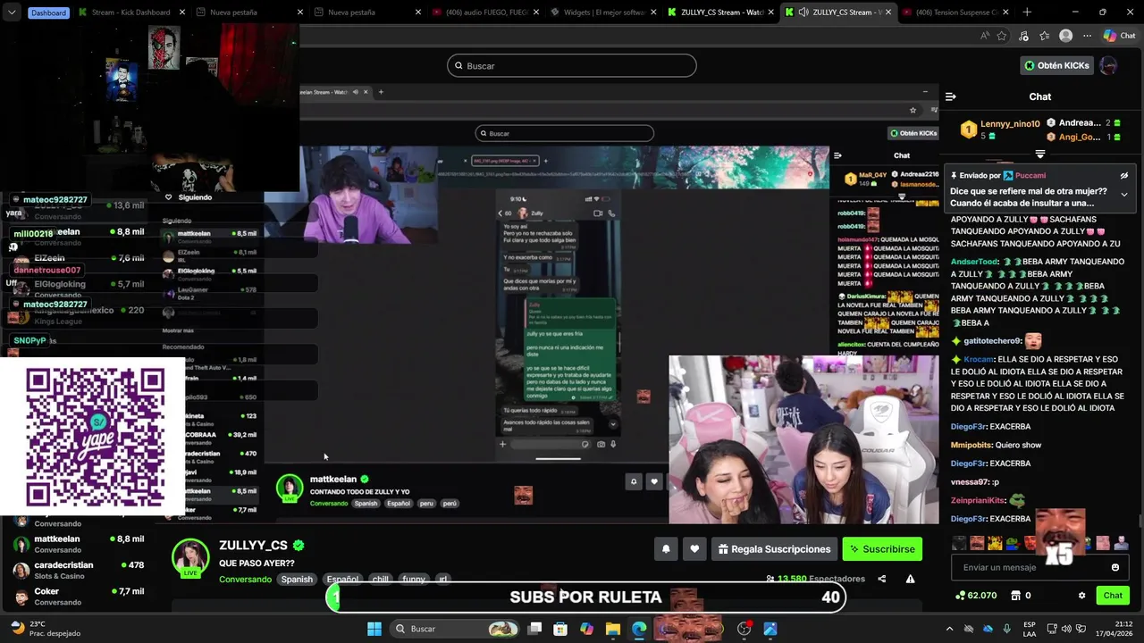
Task: Click the Edge read aloud icon
Action: (985, 36)
